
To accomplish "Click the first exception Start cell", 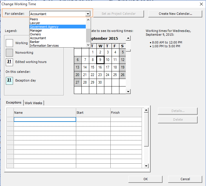I will [93, 120].
